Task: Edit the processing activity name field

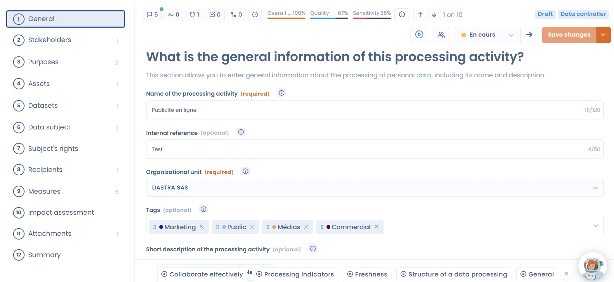Action: (375, 110)
